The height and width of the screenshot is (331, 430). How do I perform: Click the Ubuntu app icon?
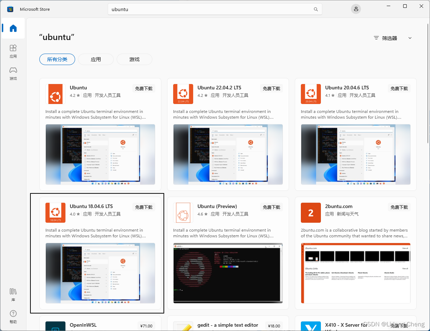tap(55, 94)
